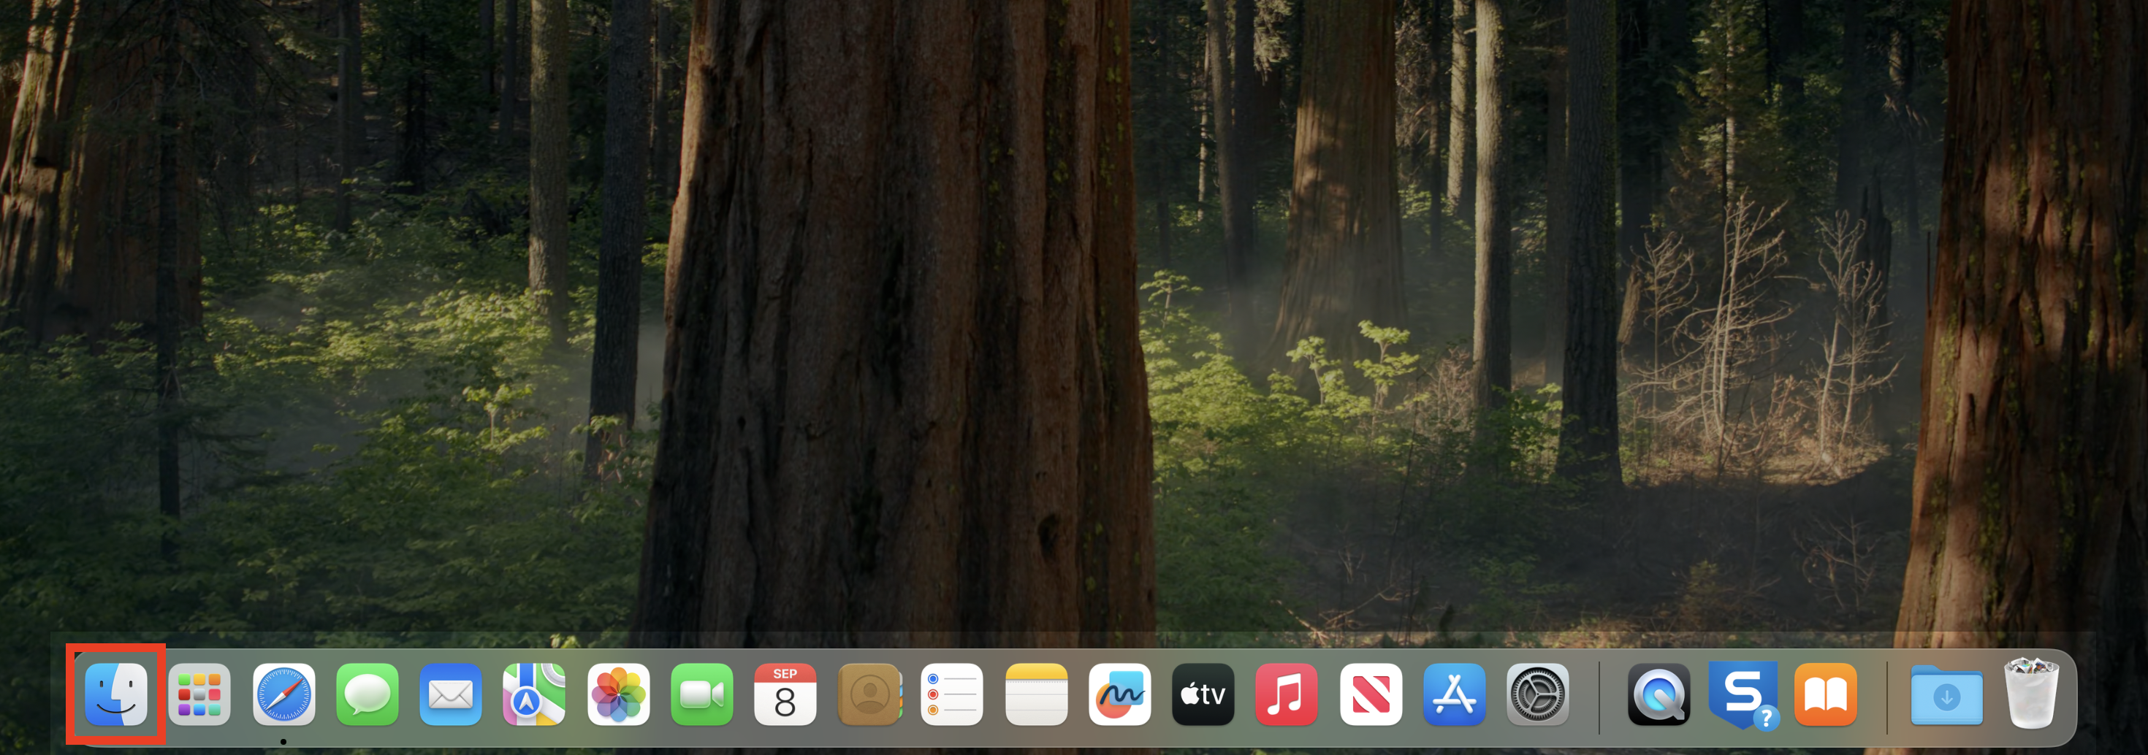The height and width of the screenshot is (755, 2148).
Task: Open the Contacts app
Action: point(869,694)
